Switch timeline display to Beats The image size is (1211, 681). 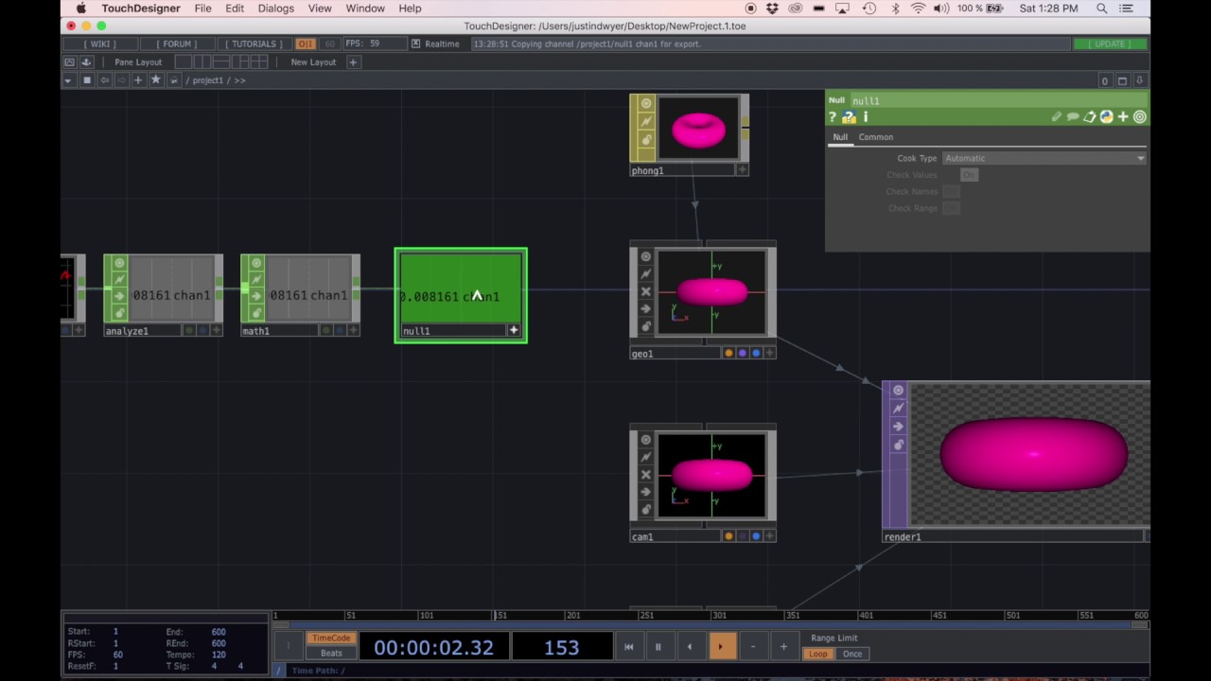tap(331, 654)
